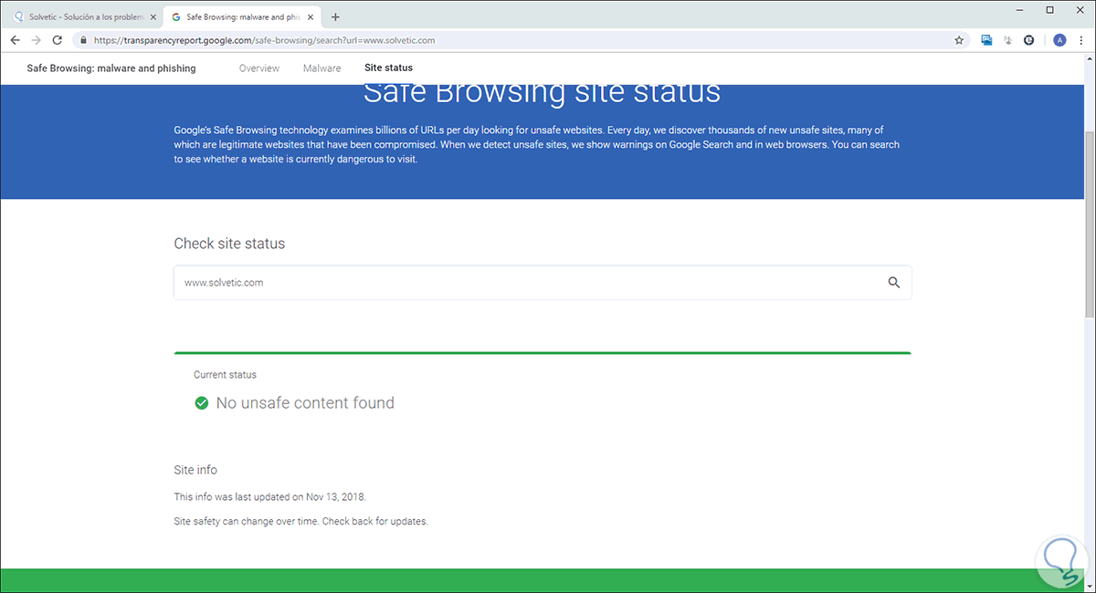Click the round black extension icon
Screen dimensions: 1096x593
[x=1029, y=40]
